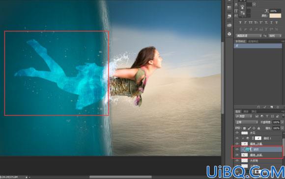
Task: Click the text color swatch in Character panel
Action: pos(275,16)
